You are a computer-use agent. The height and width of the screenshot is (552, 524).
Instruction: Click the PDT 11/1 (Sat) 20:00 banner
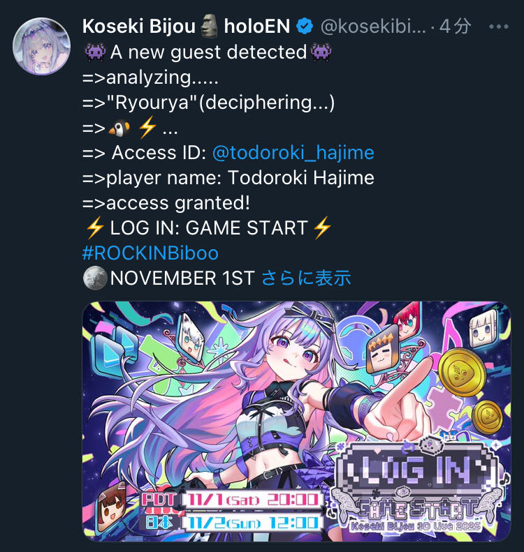point(233,500)
